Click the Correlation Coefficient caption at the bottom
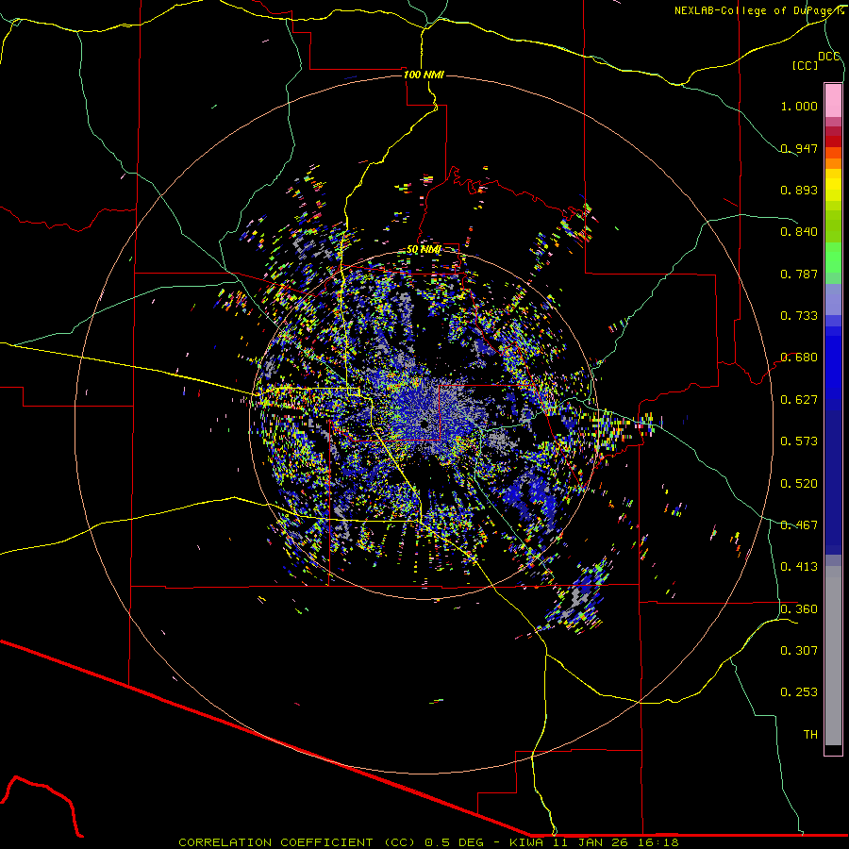 429,842
